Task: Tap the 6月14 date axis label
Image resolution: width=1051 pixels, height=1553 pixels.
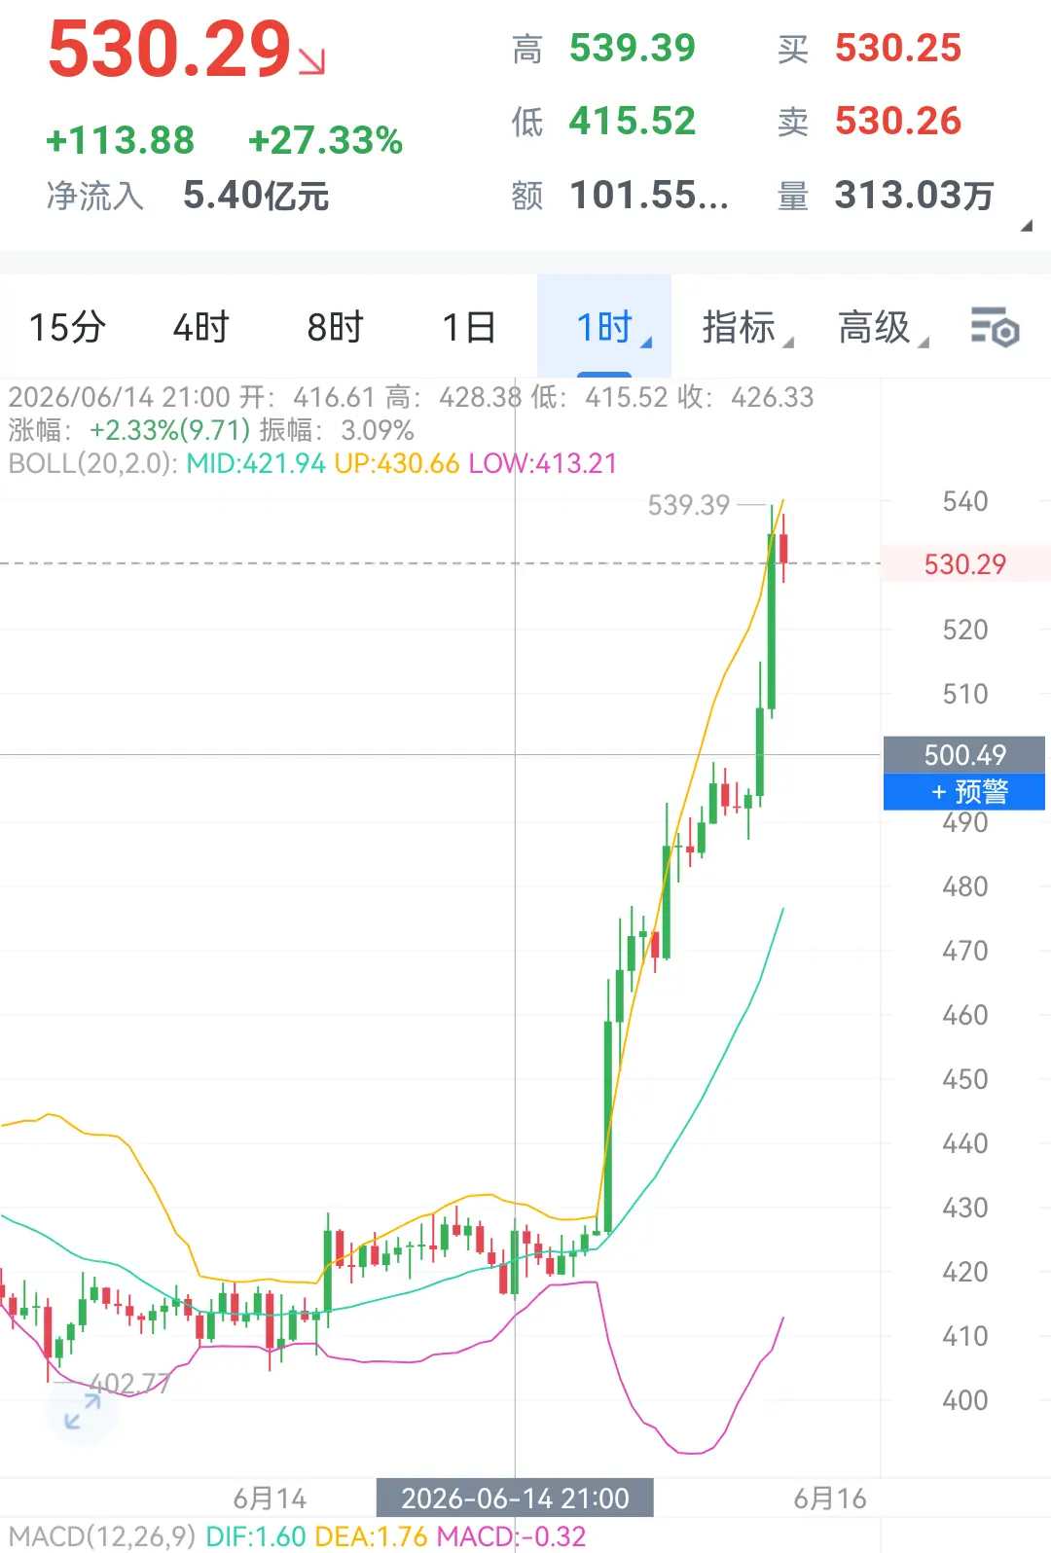Action: tap(270, 1499)
